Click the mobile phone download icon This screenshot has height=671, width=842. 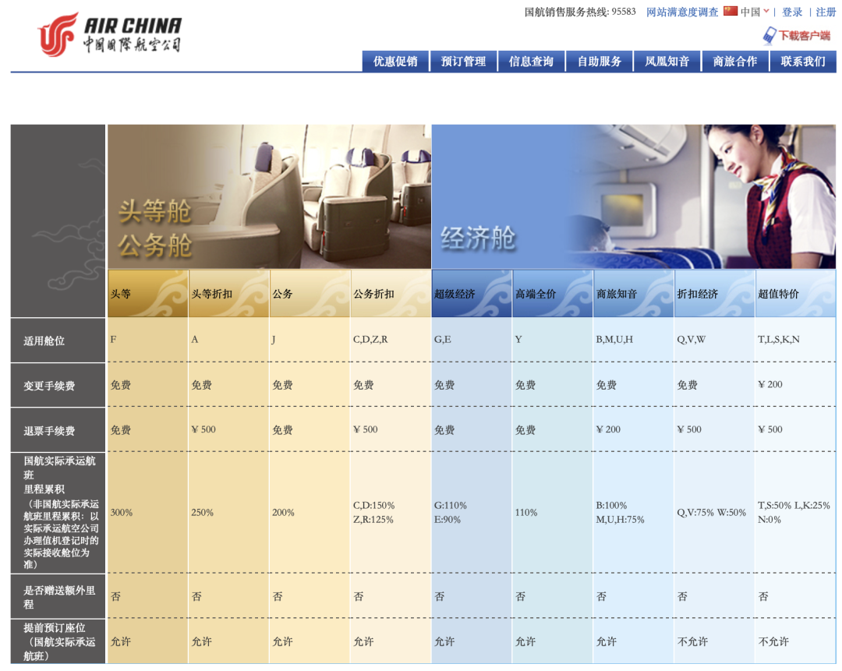(769, 35)
